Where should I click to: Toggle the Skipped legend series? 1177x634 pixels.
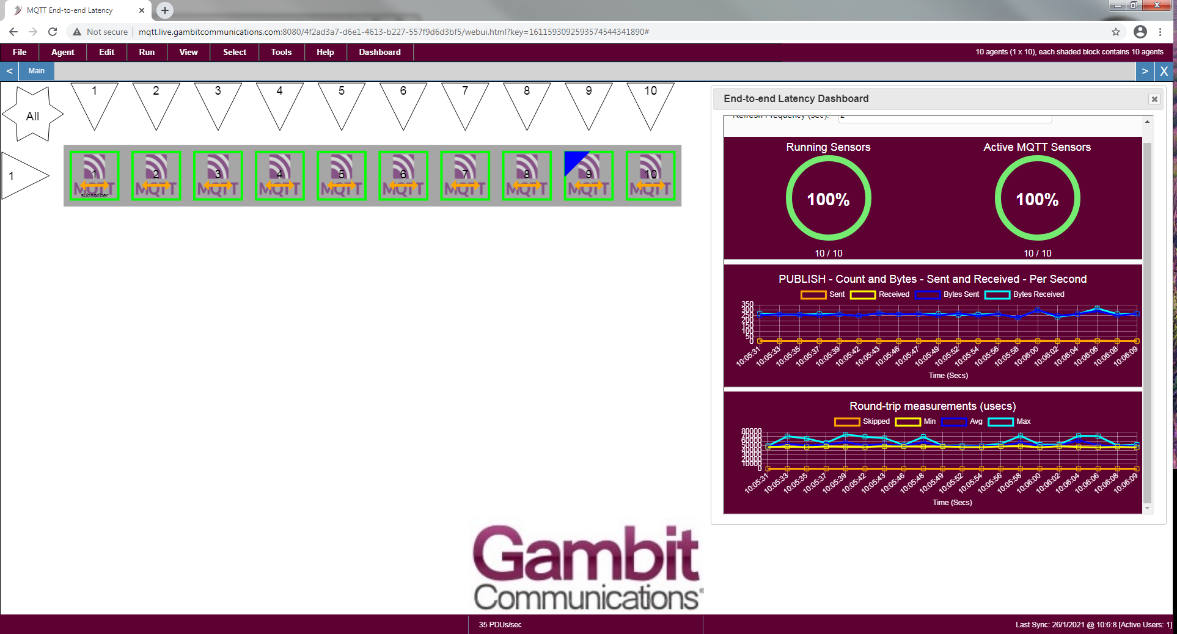click(862, 421)
